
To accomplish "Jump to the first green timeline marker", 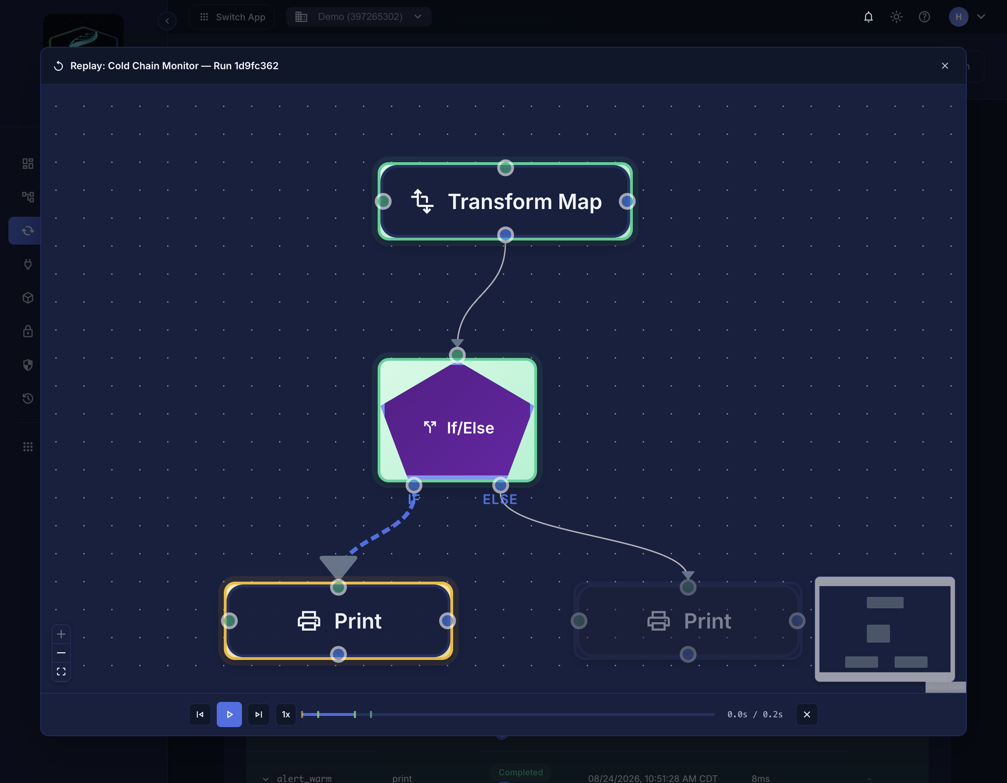I will [x=318, y=714].
